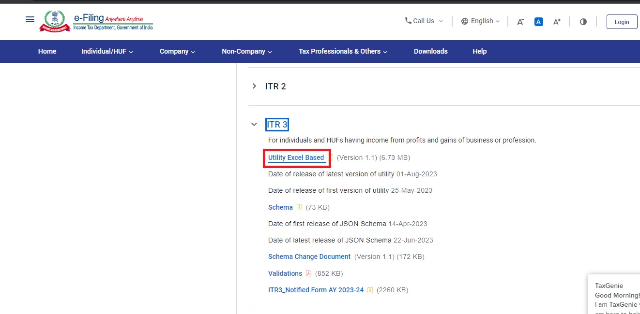The width and height of the screenshot is (640, 314).
Task: Click the ITR 3 description about business income
Action: [402, 140]
